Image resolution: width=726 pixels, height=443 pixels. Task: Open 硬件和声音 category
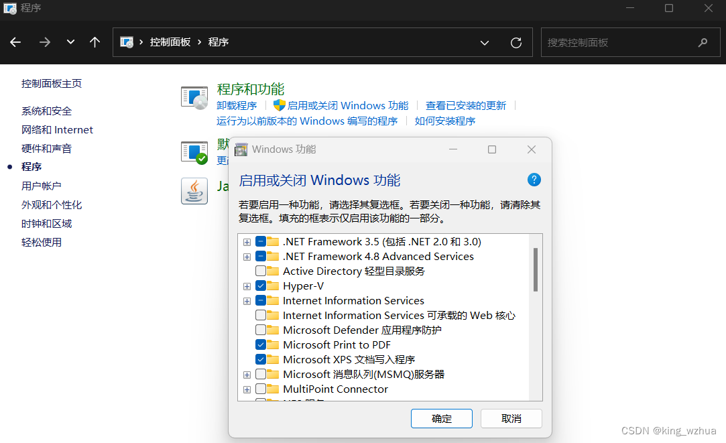tap(46, 149)
